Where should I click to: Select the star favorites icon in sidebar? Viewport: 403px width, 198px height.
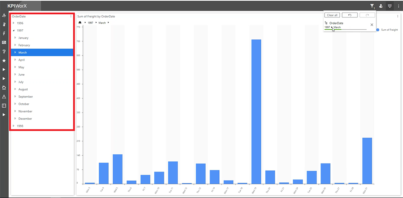(4, 60)
